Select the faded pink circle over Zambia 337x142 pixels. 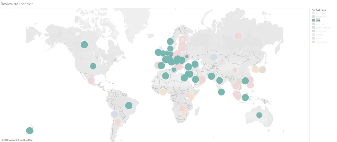click(182, 108)
